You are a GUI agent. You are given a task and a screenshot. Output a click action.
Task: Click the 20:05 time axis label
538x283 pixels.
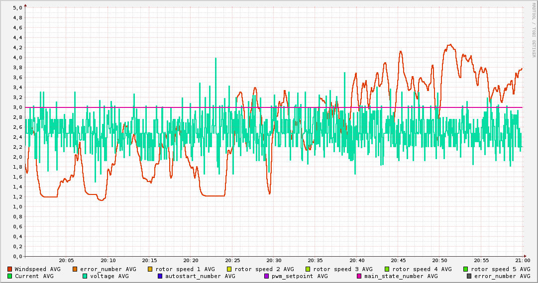pyautogui.click(x=66, y=260)
